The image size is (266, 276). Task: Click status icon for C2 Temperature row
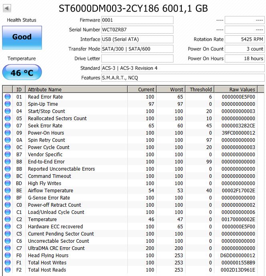click(8, 220)
